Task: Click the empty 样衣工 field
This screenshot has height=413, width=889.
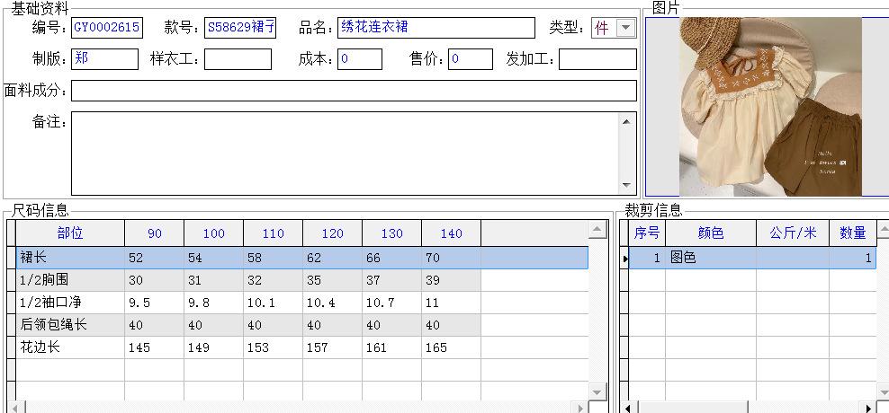Action: (x=238, y=59)
